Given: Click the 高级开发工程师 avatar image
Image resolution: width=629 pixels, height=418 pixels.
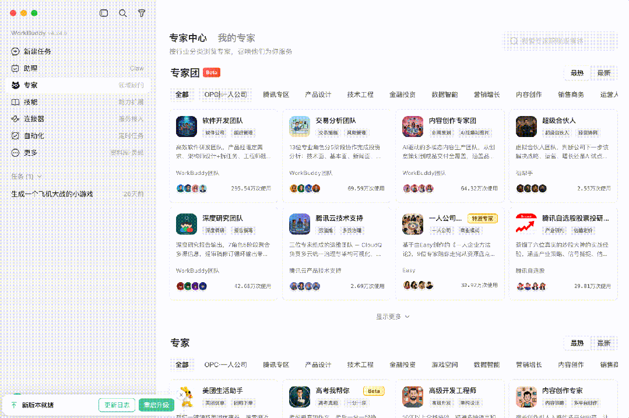Looking at the screenshot, I should [x=413, y=397].
